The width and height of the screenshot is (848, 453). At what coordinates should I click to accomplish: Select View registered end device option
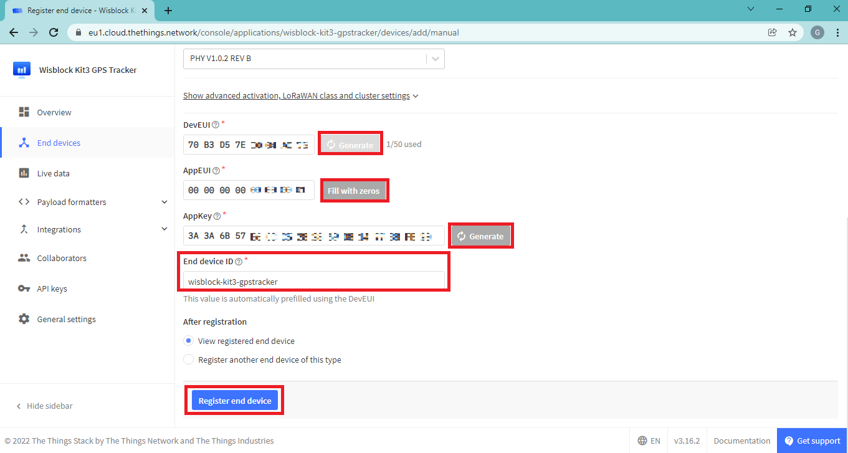[189, 341]
